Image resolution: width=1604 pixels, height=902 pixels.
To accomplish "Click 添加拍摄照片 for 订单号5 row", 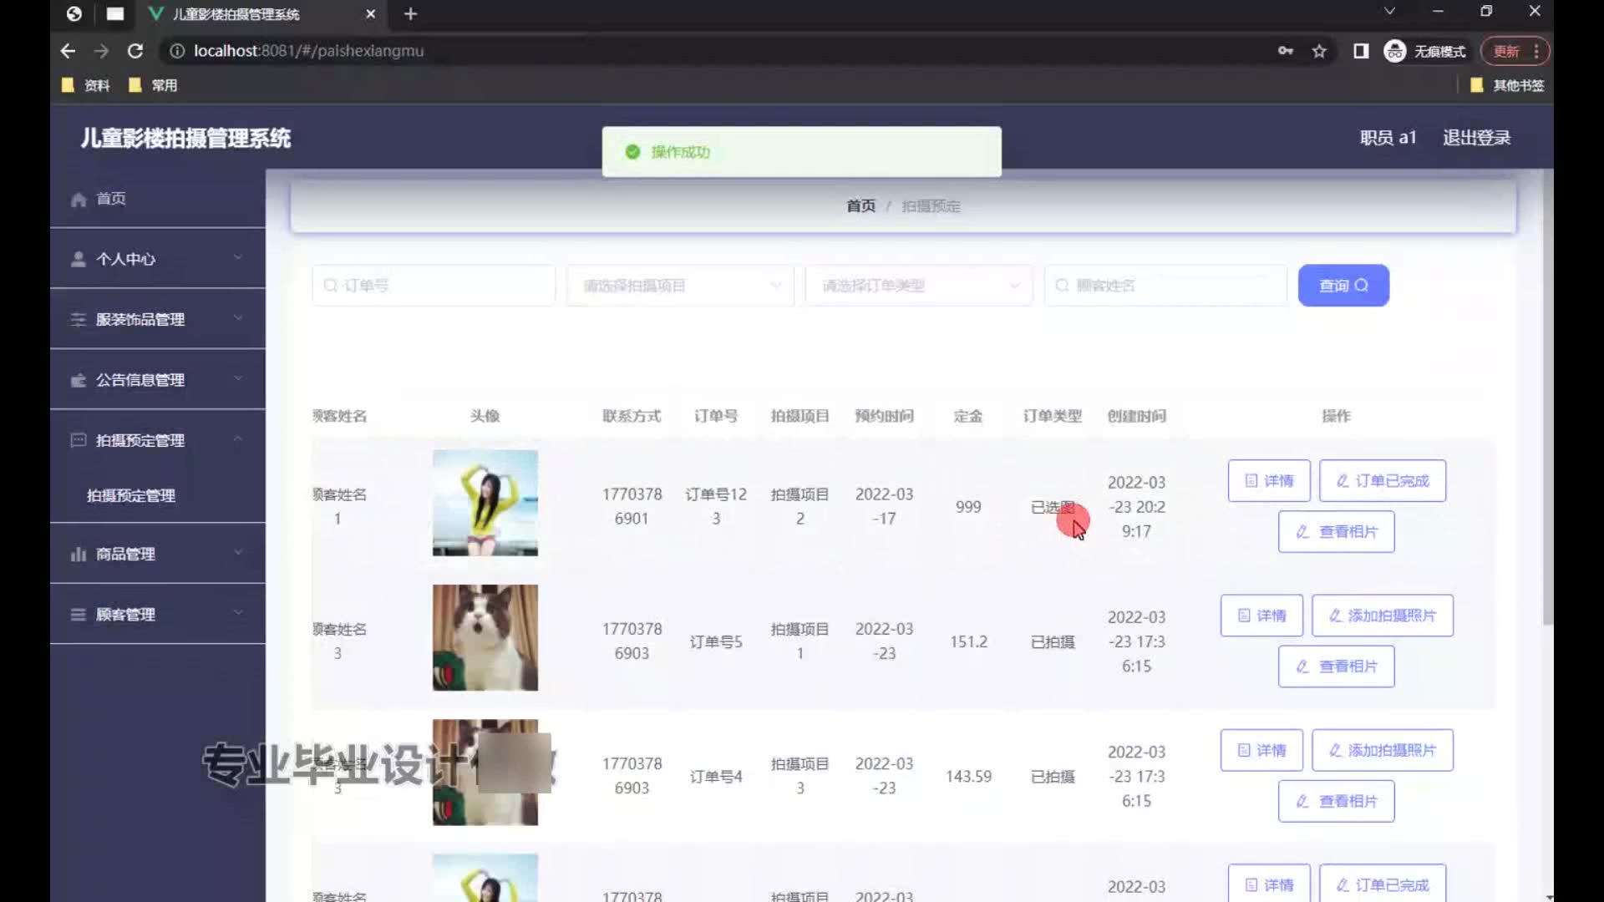I will [1383, 616].
